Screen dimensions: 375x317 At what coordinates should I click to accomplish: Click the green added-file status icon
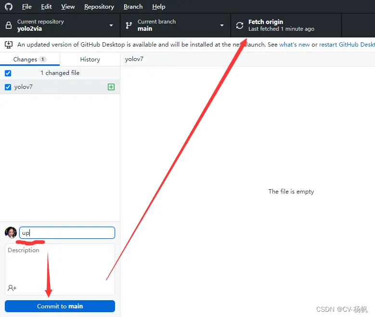pos(111,87)
